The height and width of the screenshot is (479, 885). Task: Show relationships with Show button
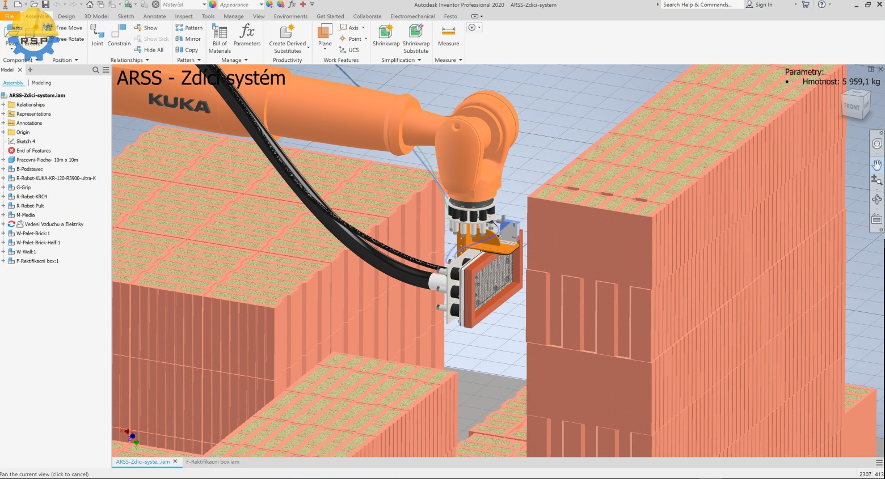click(146, 28)
